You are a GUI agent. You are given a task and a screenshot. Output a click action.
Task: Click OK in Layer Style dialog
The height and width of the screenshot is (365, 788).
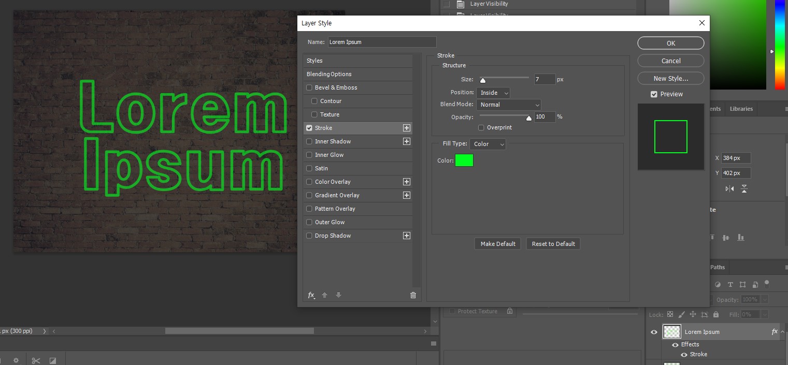tap(671, 43)
